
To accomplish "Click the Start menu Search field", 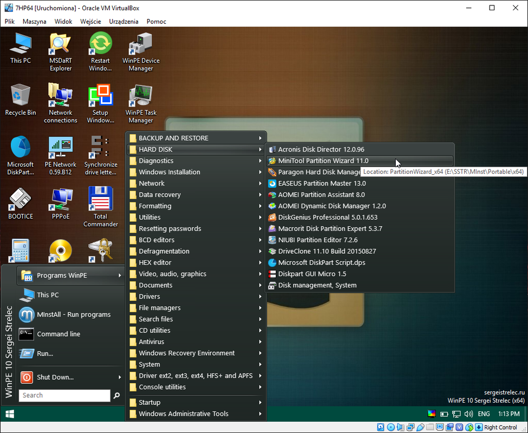I will coord(64,395).
